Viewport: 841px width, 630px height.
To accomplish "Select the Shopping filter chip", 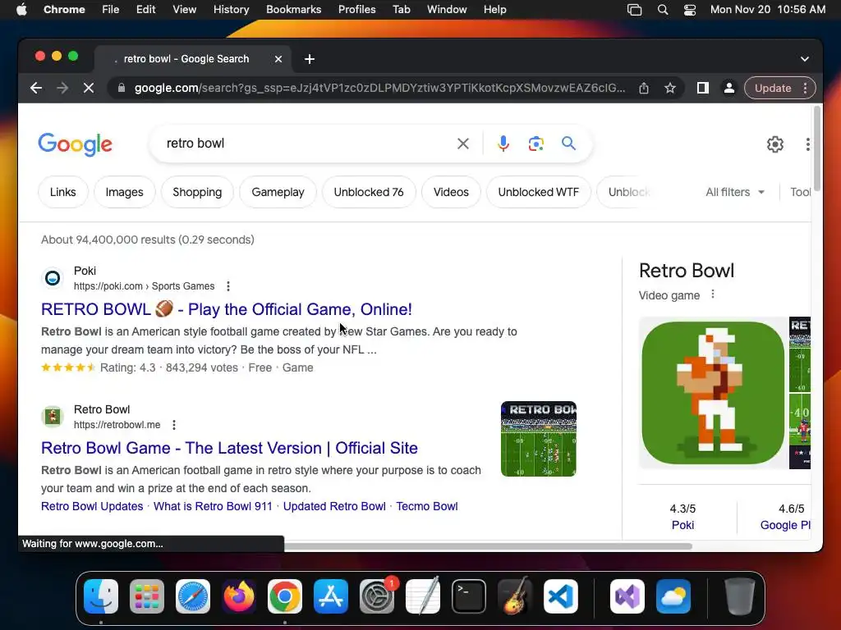I will point(197,192).
